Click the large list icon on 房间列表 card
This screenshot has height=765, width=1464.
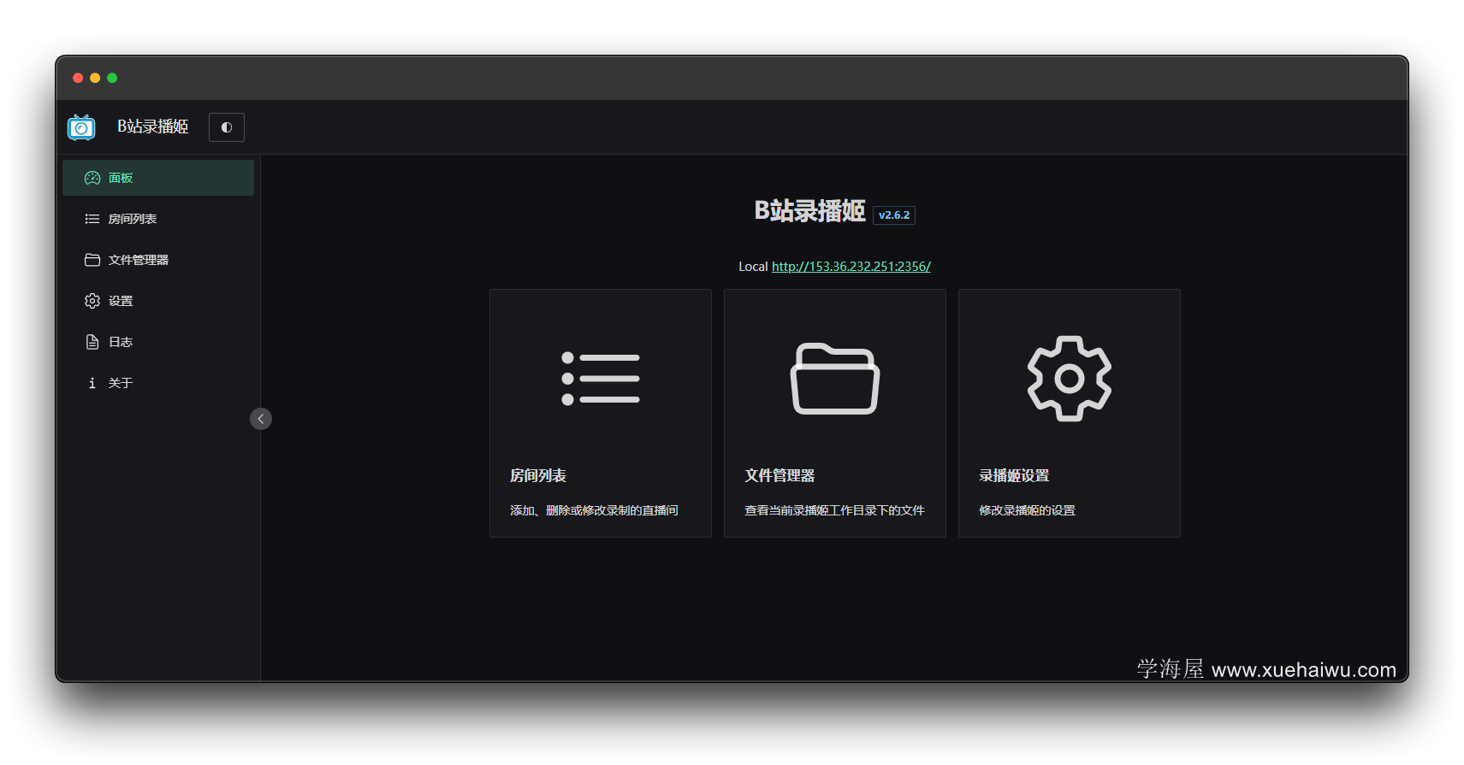(601, 379)
